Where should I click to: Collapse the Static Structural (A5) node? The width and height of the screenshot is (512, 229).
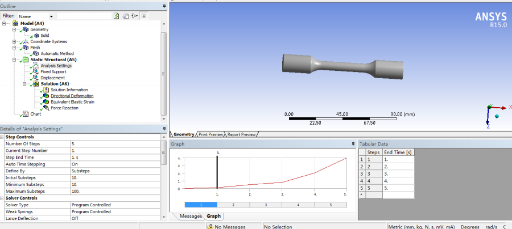14,60
